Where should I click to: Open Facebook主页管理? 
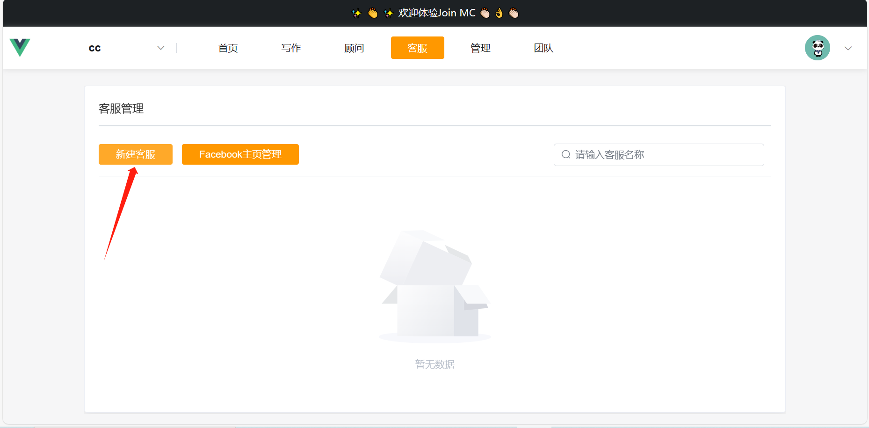(240, 154)
